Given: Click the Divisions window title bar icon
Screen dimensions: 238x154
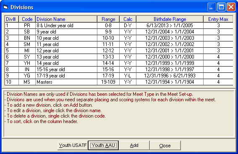Looking at the screenshot, I should pos(5,7).
